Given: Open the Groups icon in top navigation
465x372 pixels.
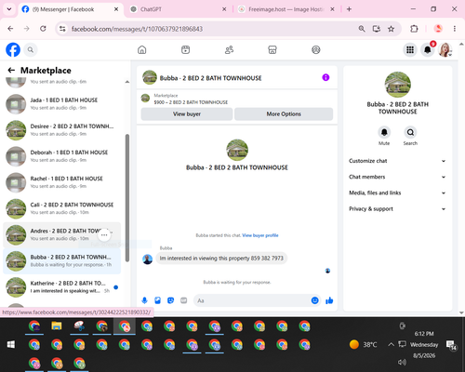Looking at the screenshot, I should 316,49.
